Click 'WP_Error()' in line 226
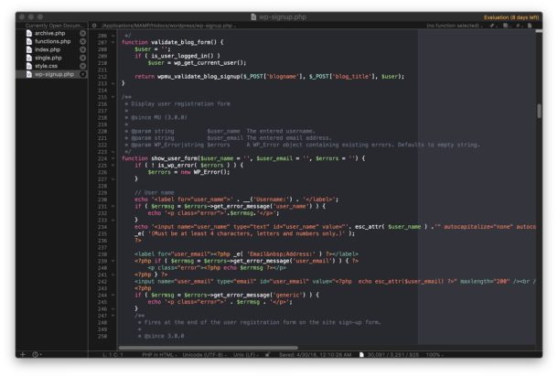558x377 pixels. [x=211, y=172]
